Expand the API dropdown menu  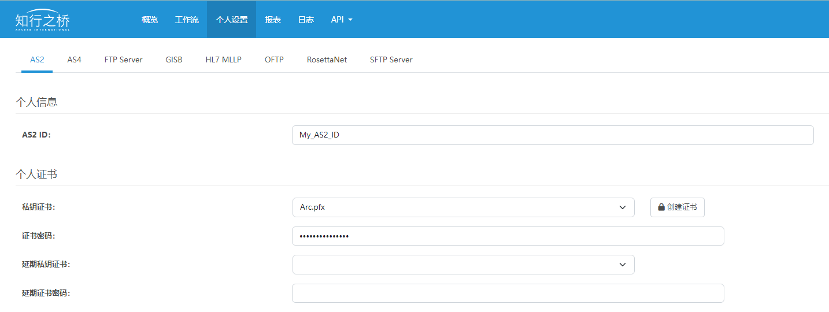[341, 20]
